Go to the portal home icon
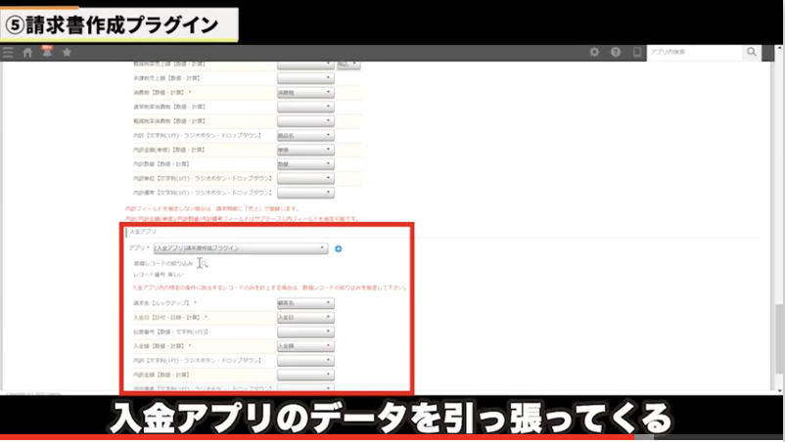 point(27,52)
